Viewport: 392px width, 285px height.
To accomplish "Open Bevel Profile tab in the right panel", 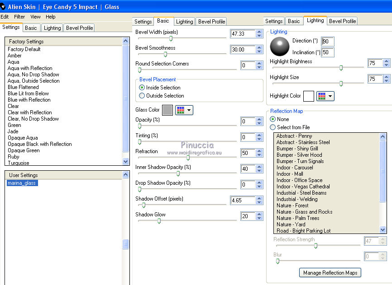I will (x=342, y=21).
